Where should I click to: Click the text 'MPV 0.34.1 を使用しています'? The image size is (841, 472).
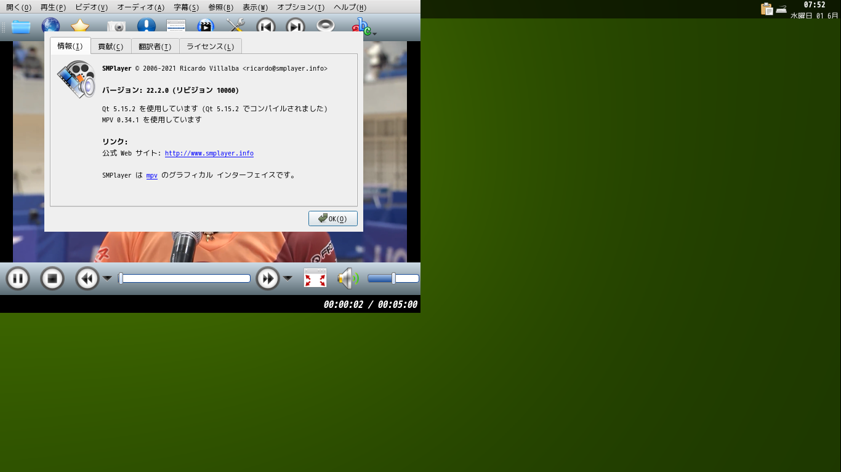(151, 120)
